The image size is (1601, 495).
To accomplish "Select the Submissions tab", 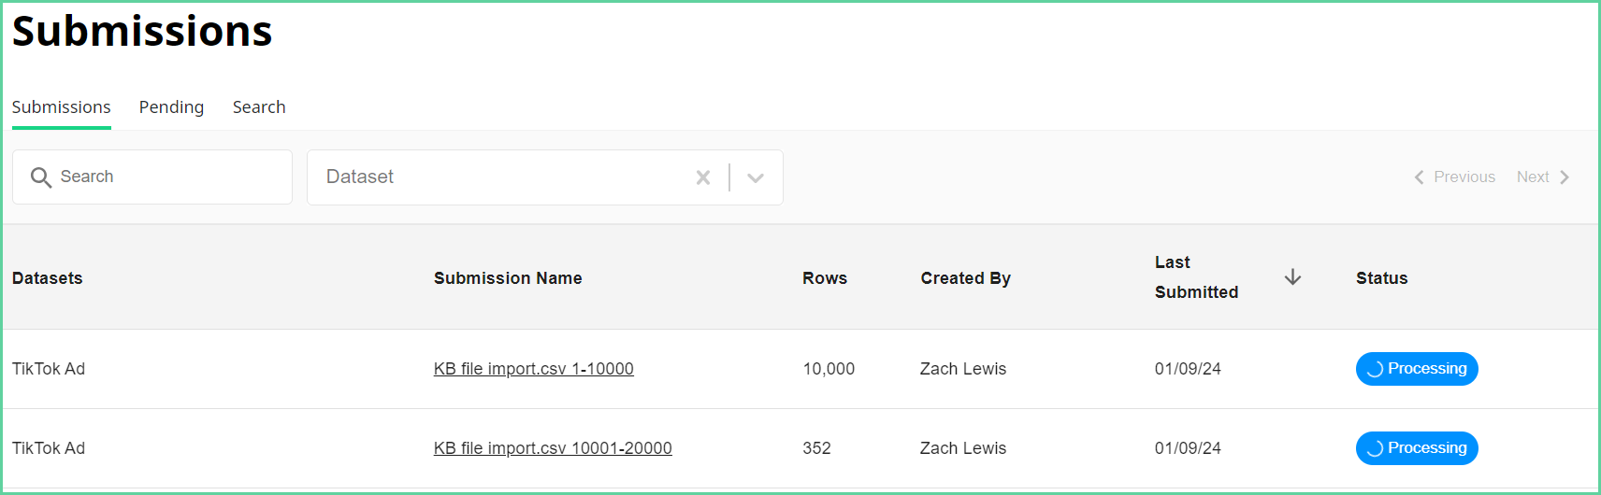I will 61,107.
